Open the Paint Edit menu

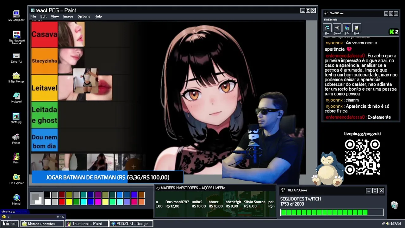click(43, 16)
